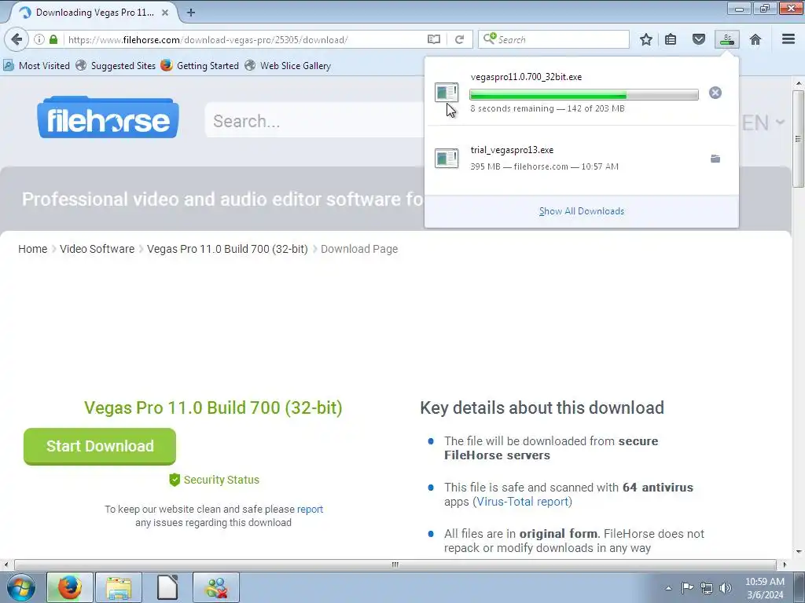Open Windows Explorer from the taskbar
Screen dimensions: 805x603
119,587
